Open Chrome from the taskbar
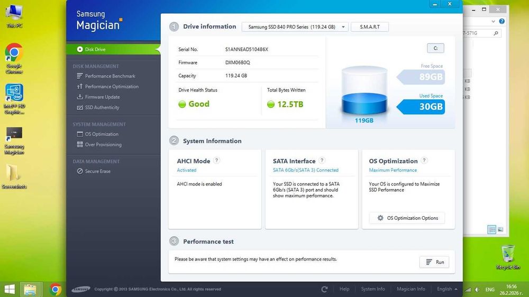This screenshot has width=529, height=297. pos(56,289)
